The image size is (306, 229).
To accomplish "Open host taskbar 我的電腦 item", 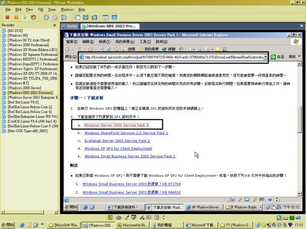I will (x=167, y=225).
